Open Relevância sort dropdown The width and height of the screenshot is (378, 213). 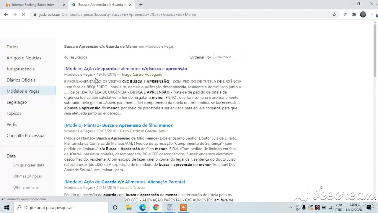[x=227, y=57]
